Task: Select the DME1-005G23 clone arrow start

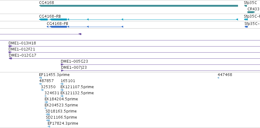Action: click(62, 64)
